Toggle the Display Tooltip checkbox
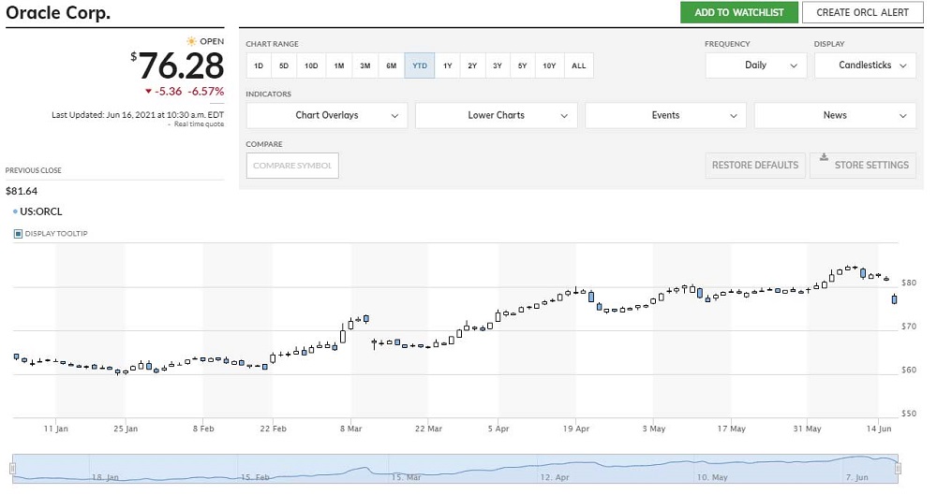The image size is (937, 494). pyautogui.click(x=18, y=234)
